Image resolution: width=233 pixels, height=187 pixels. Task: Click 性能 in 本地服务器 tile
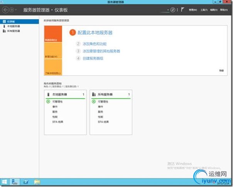coord(55,117)
